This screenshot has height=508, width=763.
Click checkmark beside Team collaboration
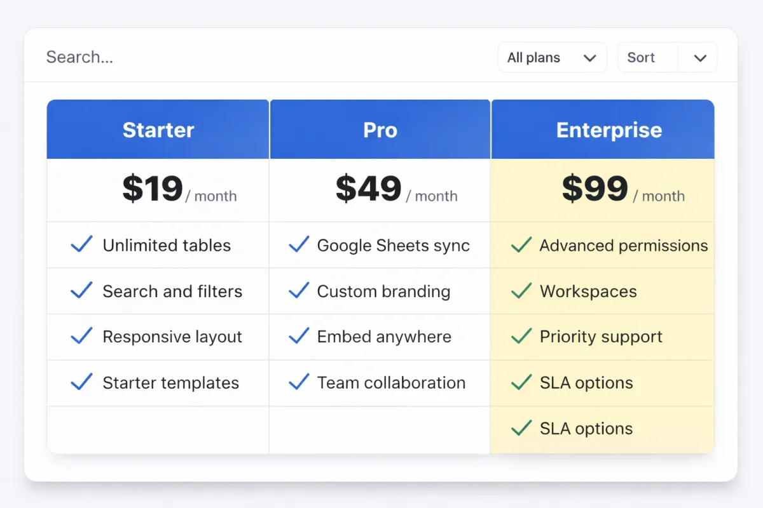pyautogui.click(x=299, y=382)
